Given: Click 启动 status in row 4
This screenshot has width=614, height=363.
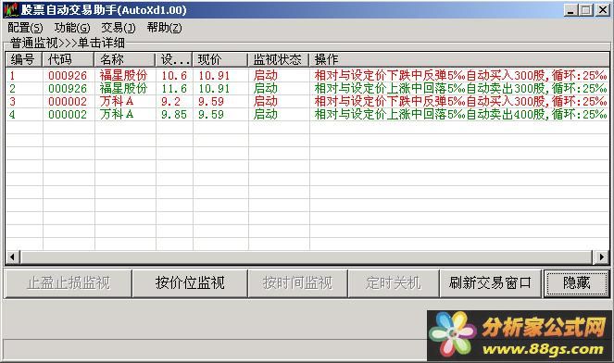Looking at the screenshot, I should [266, 114].
